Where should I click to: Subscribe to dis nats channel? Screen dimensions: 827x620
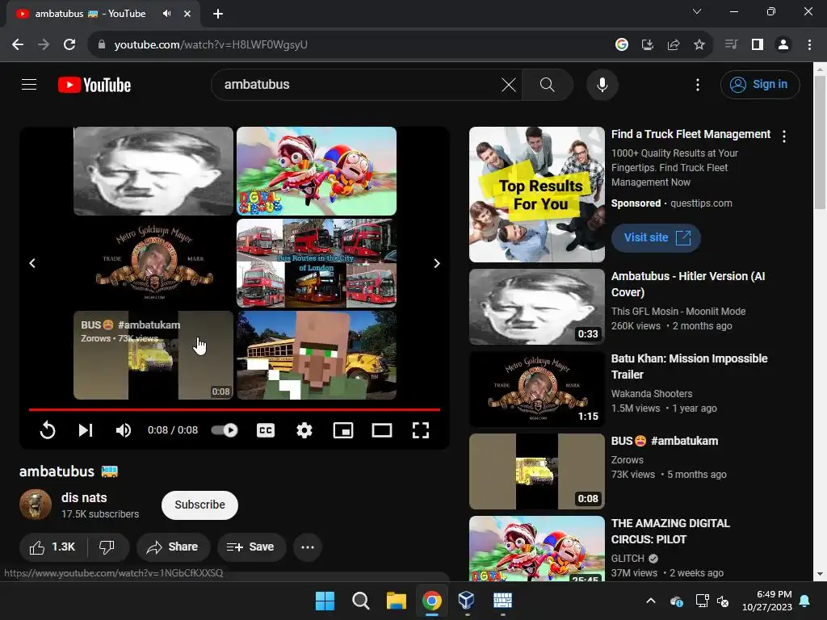(200, 505)
